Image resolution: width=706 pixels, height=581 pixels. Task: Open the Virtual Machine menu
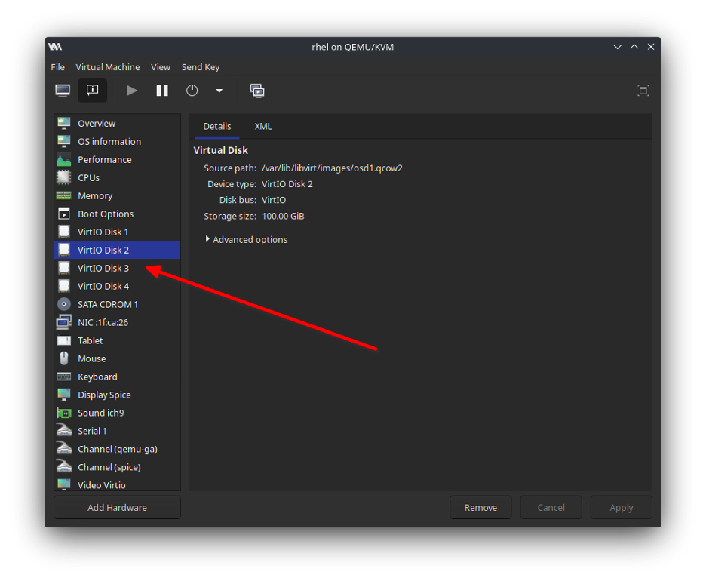(108, 67)
